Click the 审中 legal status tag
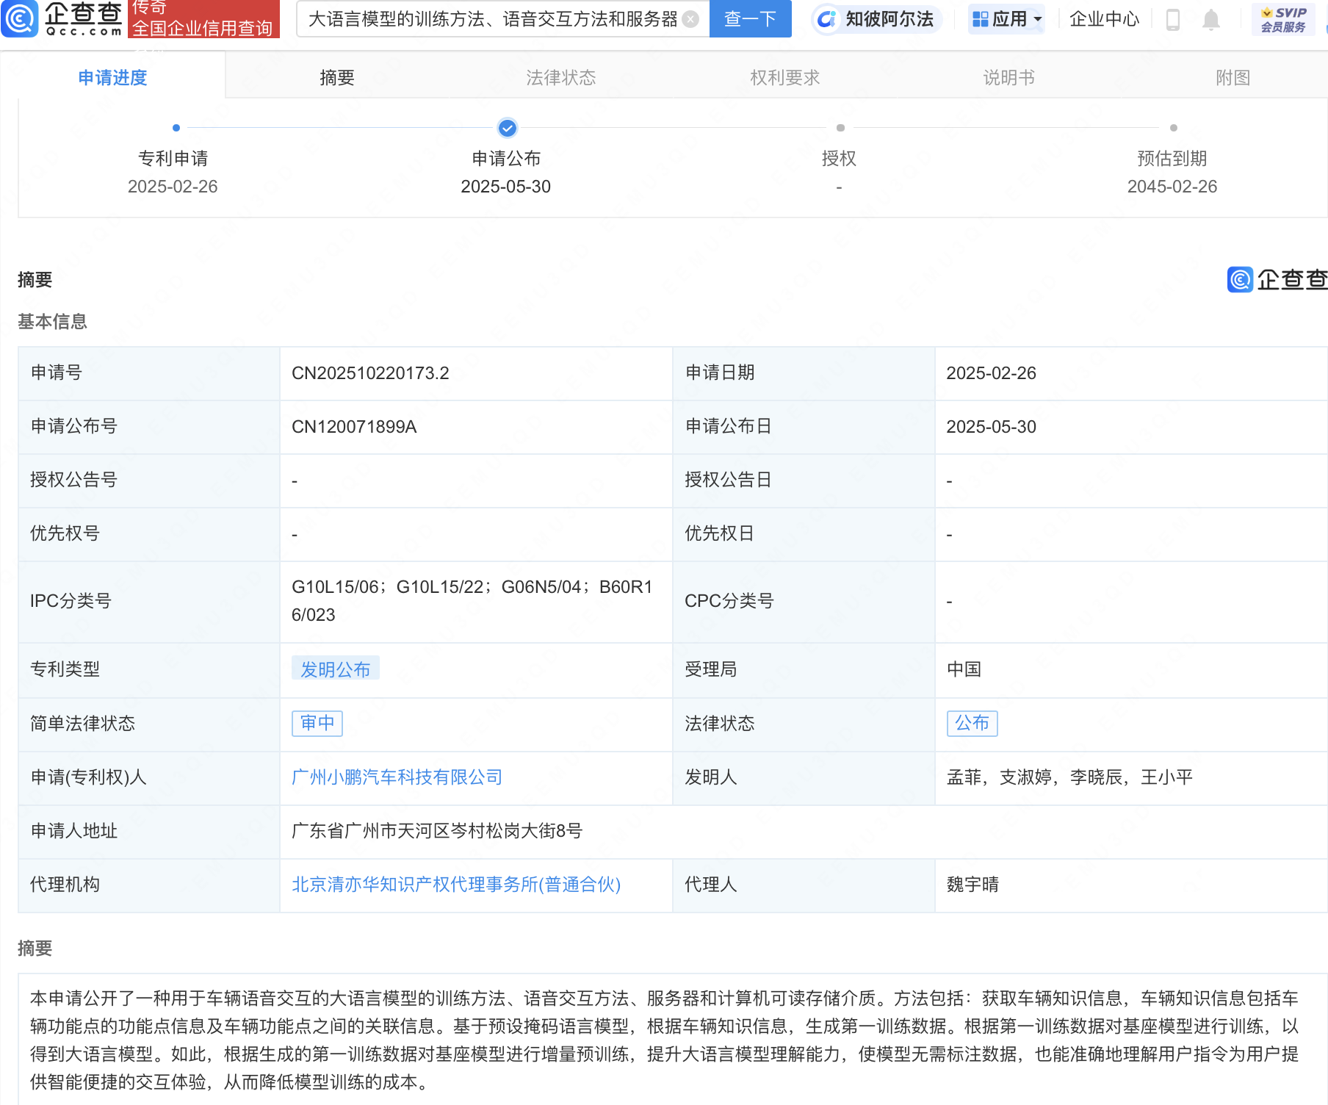The image size is (1328, 1105). pyautogui.click(x=317, y=724)
